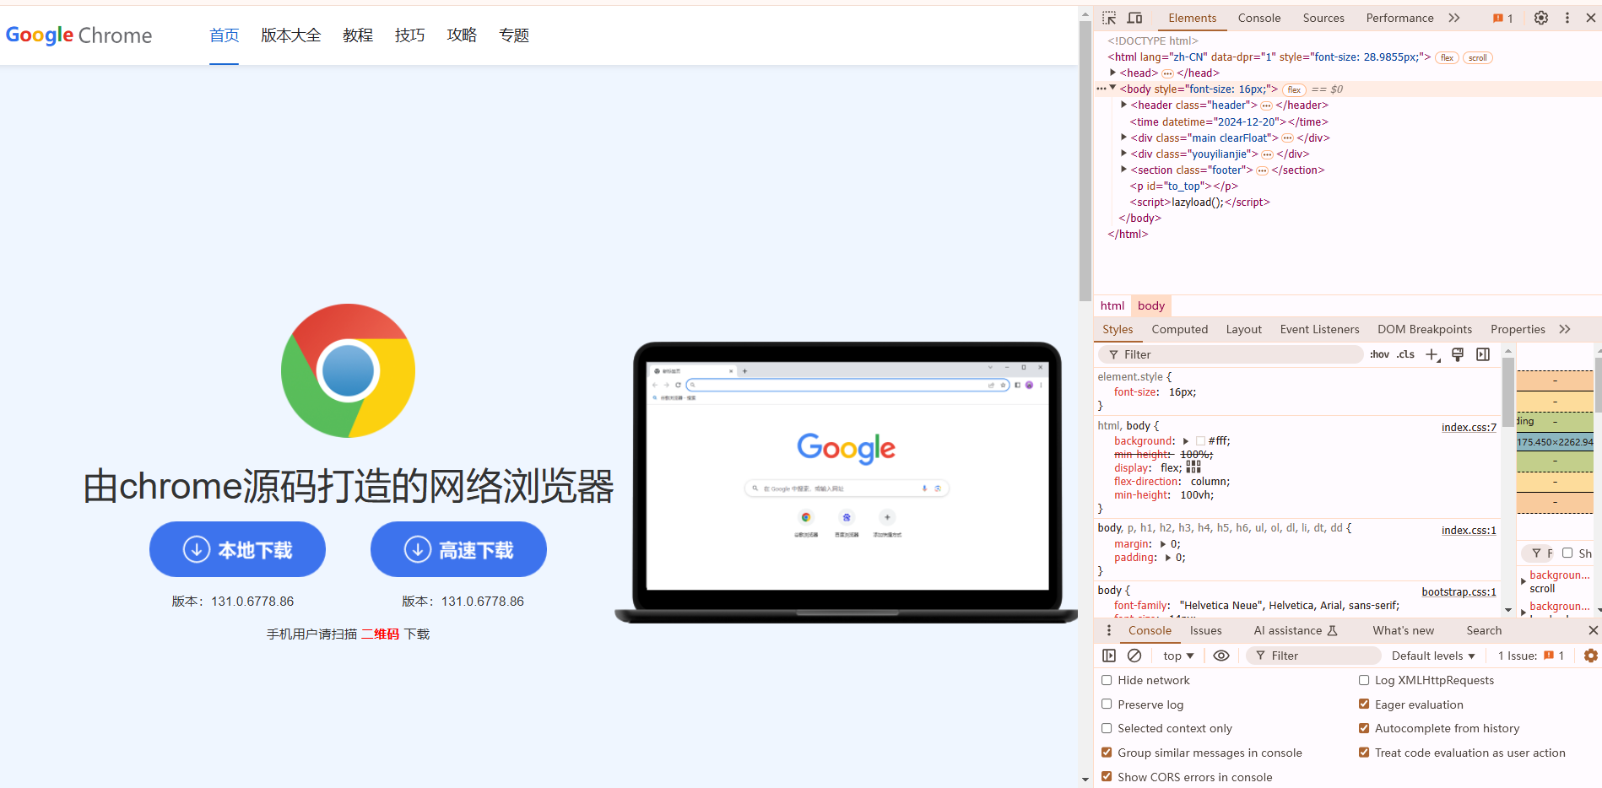Clear the console with the clear icon
This screenshot has height=788, width=1602.
tap(1134, 656)
